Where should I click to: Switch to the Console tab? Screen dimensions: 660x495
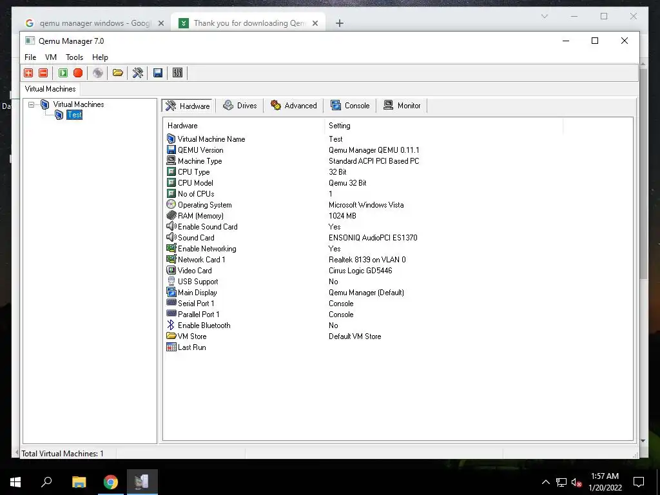pyautogui.click(x=350, y=106)
